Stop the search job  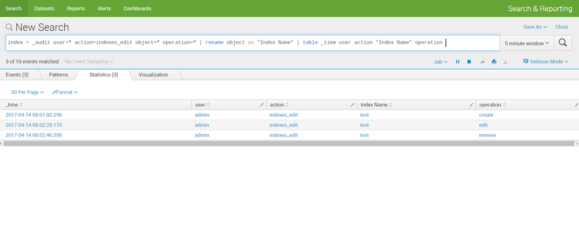click(469, 62)
